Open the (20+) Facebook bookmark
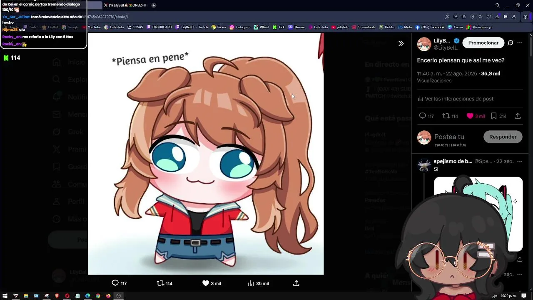 [x=429, y=27]
